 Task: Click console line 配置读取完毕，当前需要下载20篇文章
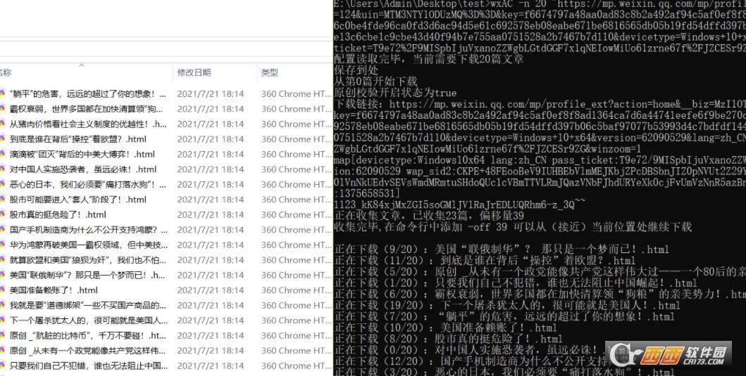[429, 59]
